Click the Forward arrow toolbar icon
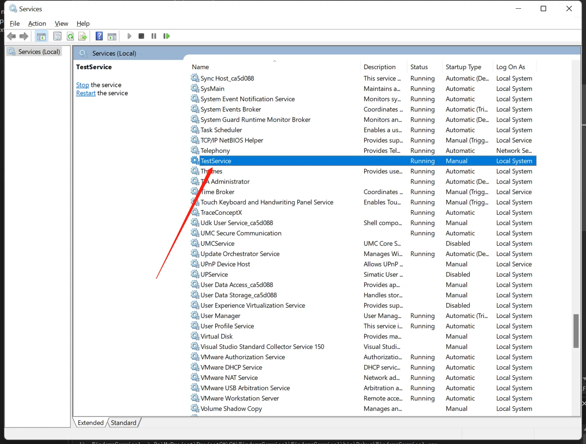Viewport: 586px width, 444px height. click(x=24, y=36)
